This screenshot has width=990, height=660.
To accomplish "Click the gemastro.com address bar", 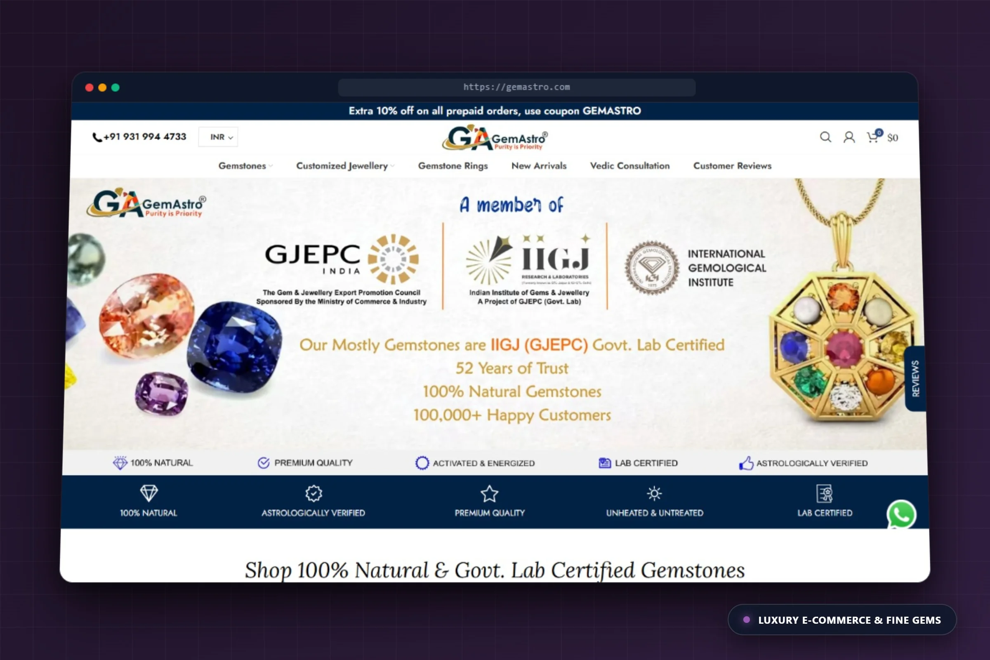I will pos(516,87).
